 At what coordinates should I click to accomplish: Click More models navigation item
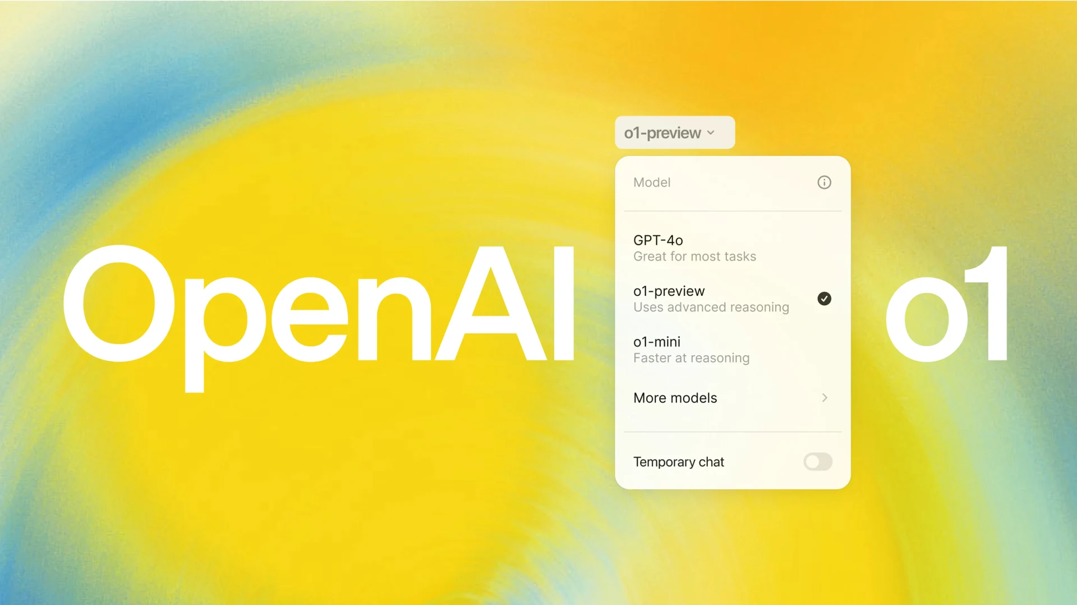tap(731, 397)
